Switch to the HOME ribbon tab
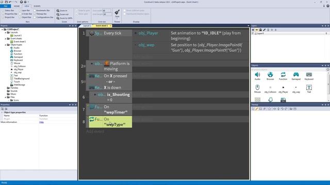330x185 pixels. [x=16, y=6]
